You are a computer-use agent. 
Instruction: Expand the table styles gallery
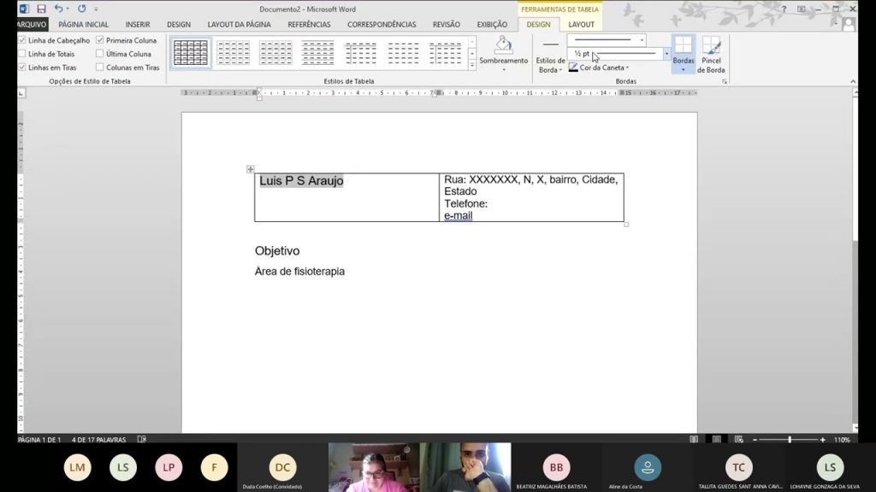(472, 66)
